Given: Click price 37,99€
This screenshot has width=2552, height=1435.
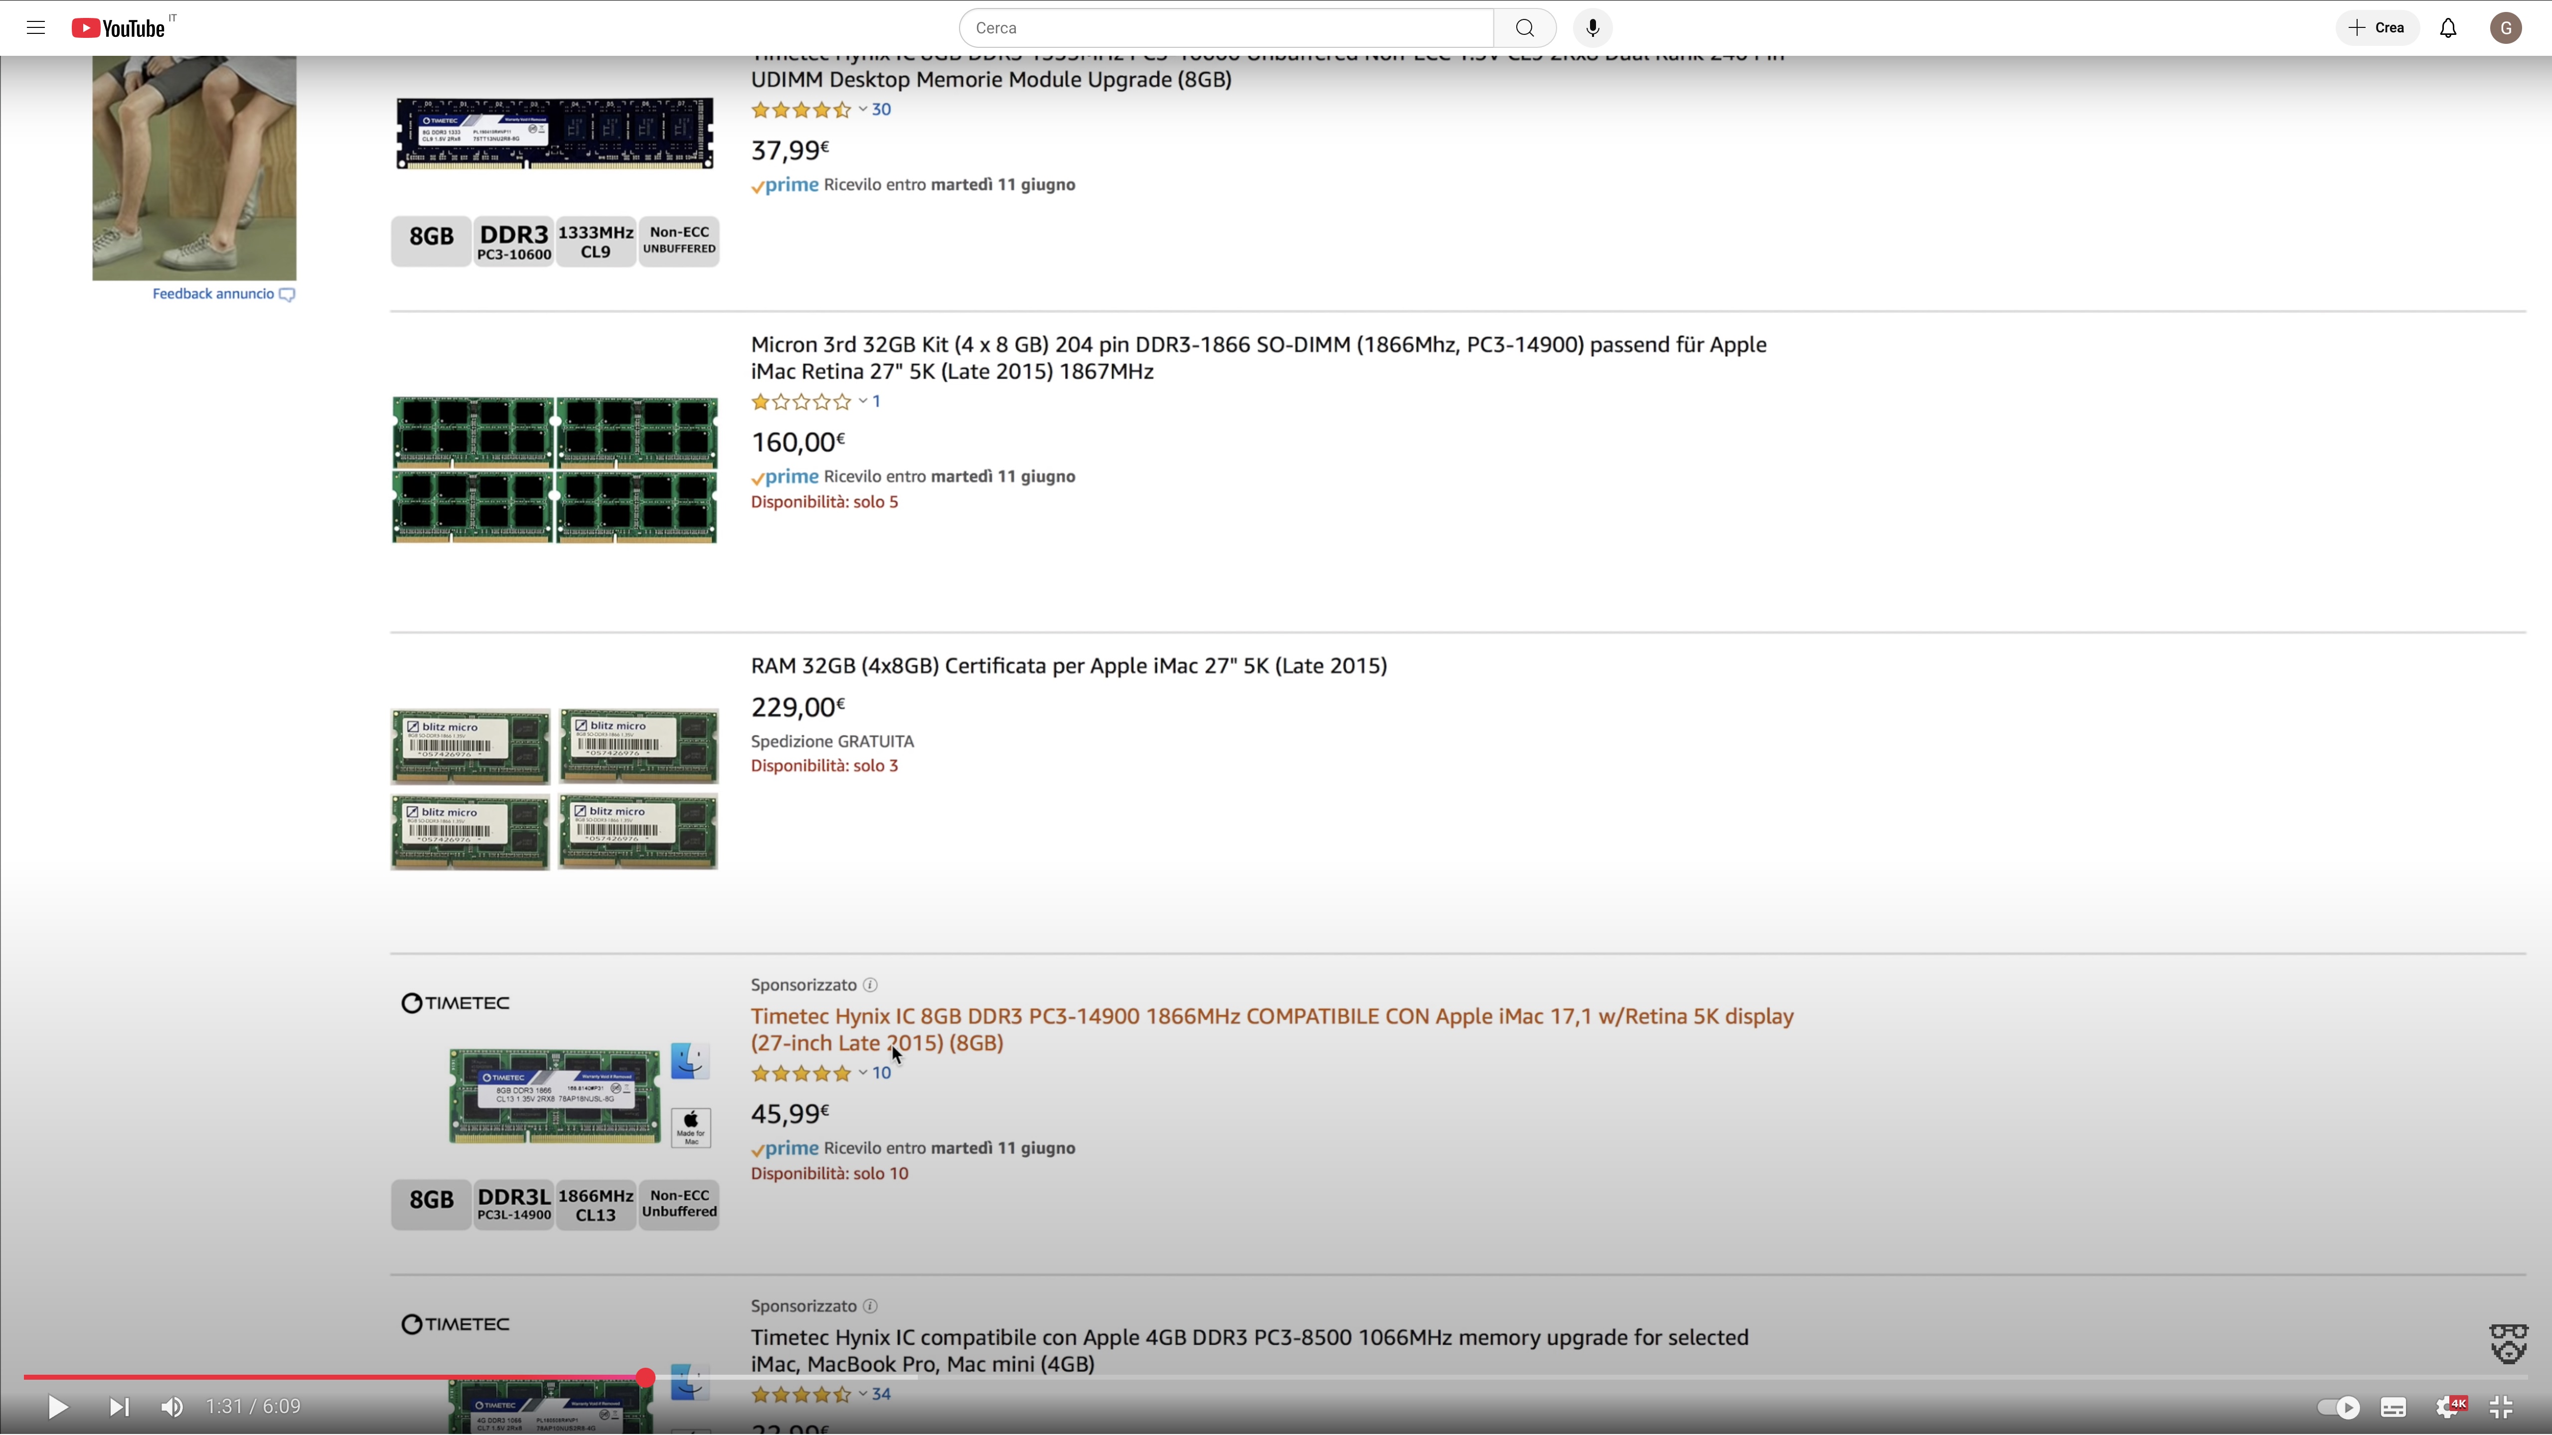Looking at the screenshot, I should coord(790,150).
